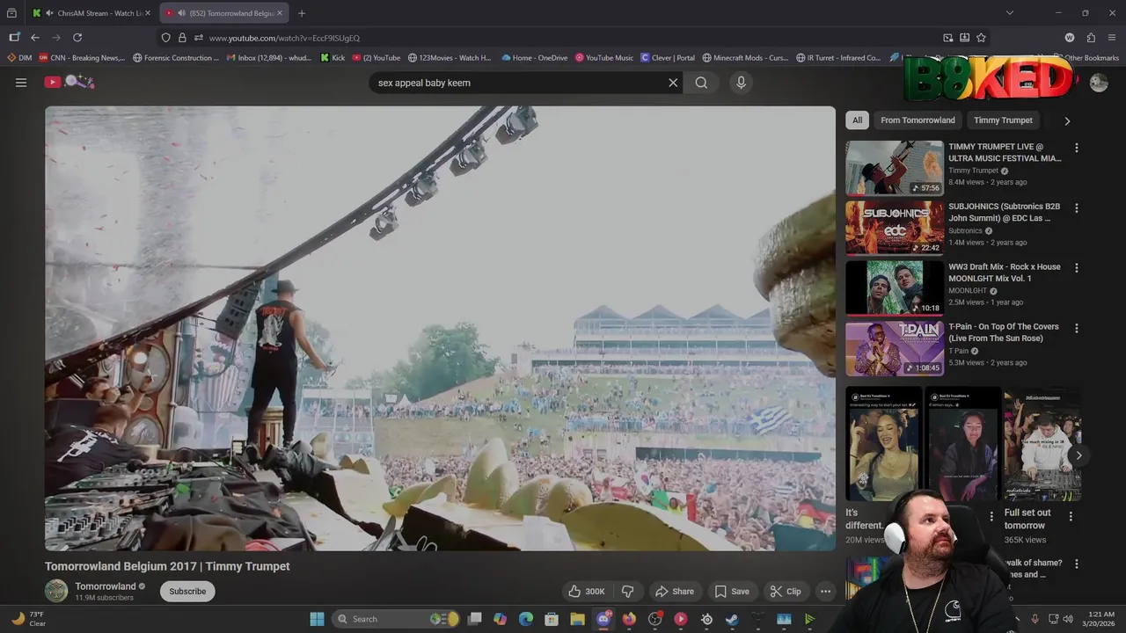This screenshot has width=1126, height=633.
Task: Start voice search with the microphone
Action: pos(741,83)
